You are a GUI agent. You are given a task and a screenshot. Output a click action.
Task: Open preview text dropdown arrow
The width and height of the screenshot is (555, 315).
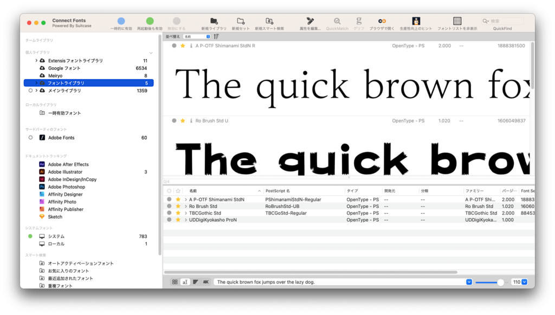point(469,282)
